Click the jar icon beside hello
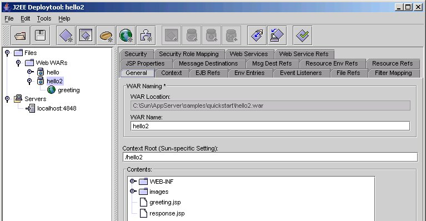Viewport: 426px width, 221px height. point(41,72)
